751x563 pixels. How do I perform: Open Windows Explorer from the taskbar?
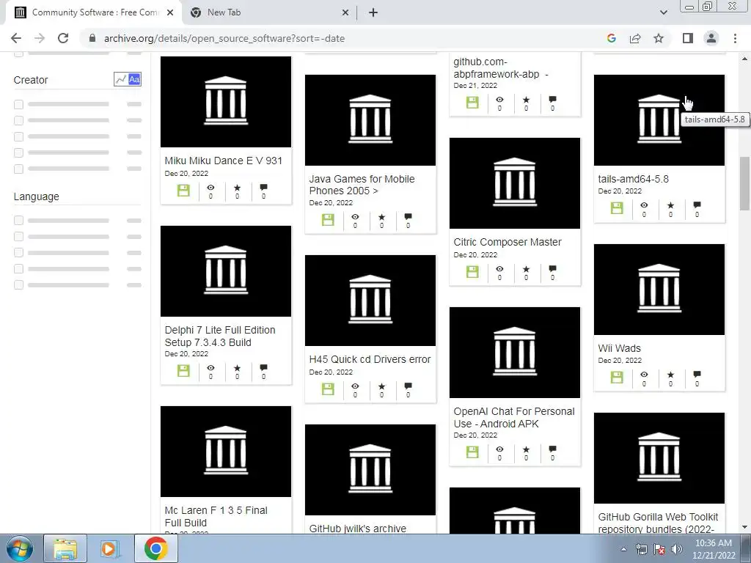click(65, 548)
